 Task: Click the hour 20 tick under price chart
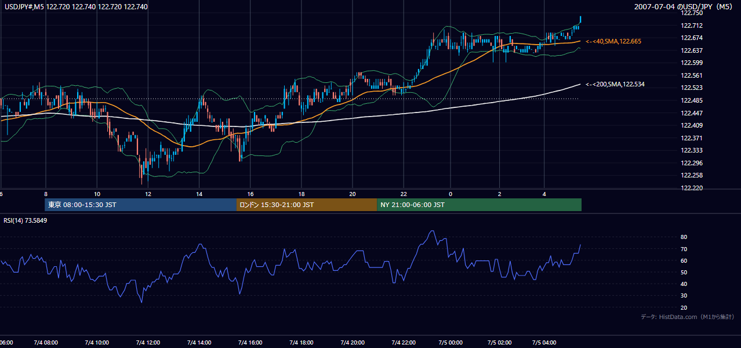click(353, 194)
